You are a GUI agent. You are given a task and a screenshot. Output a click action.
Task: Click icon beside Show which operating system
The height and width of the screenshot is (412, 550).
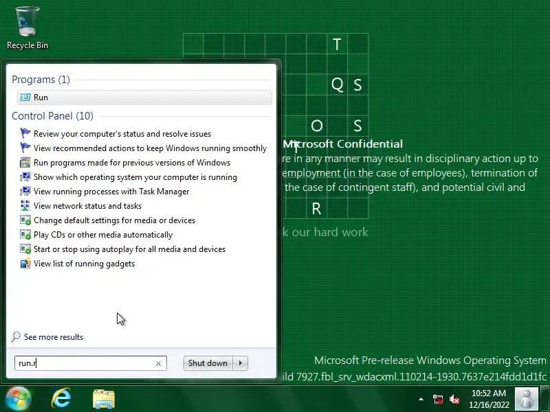(x=25, y=177)
